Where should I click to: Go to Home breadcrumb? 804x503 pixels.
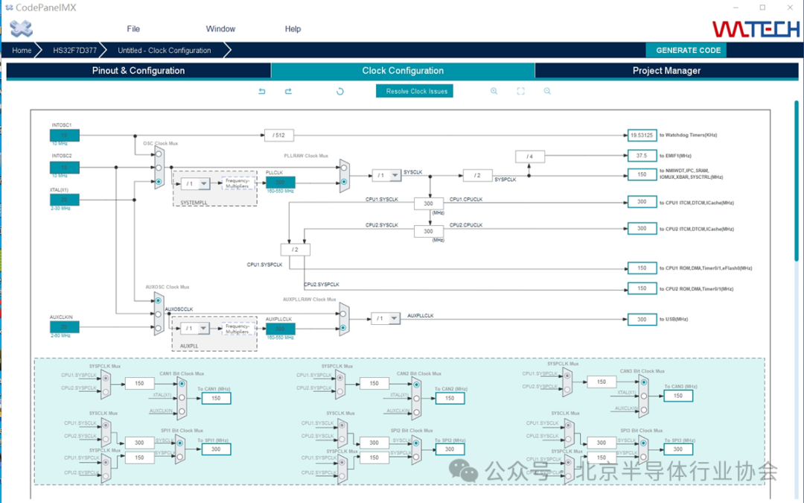(22, 51)
